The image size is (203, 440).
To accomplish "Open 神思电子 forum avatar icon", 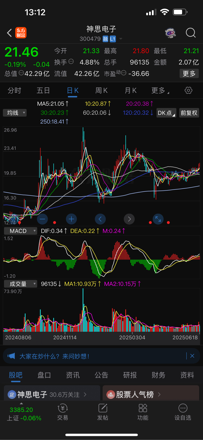I will [x=12, y=394].
